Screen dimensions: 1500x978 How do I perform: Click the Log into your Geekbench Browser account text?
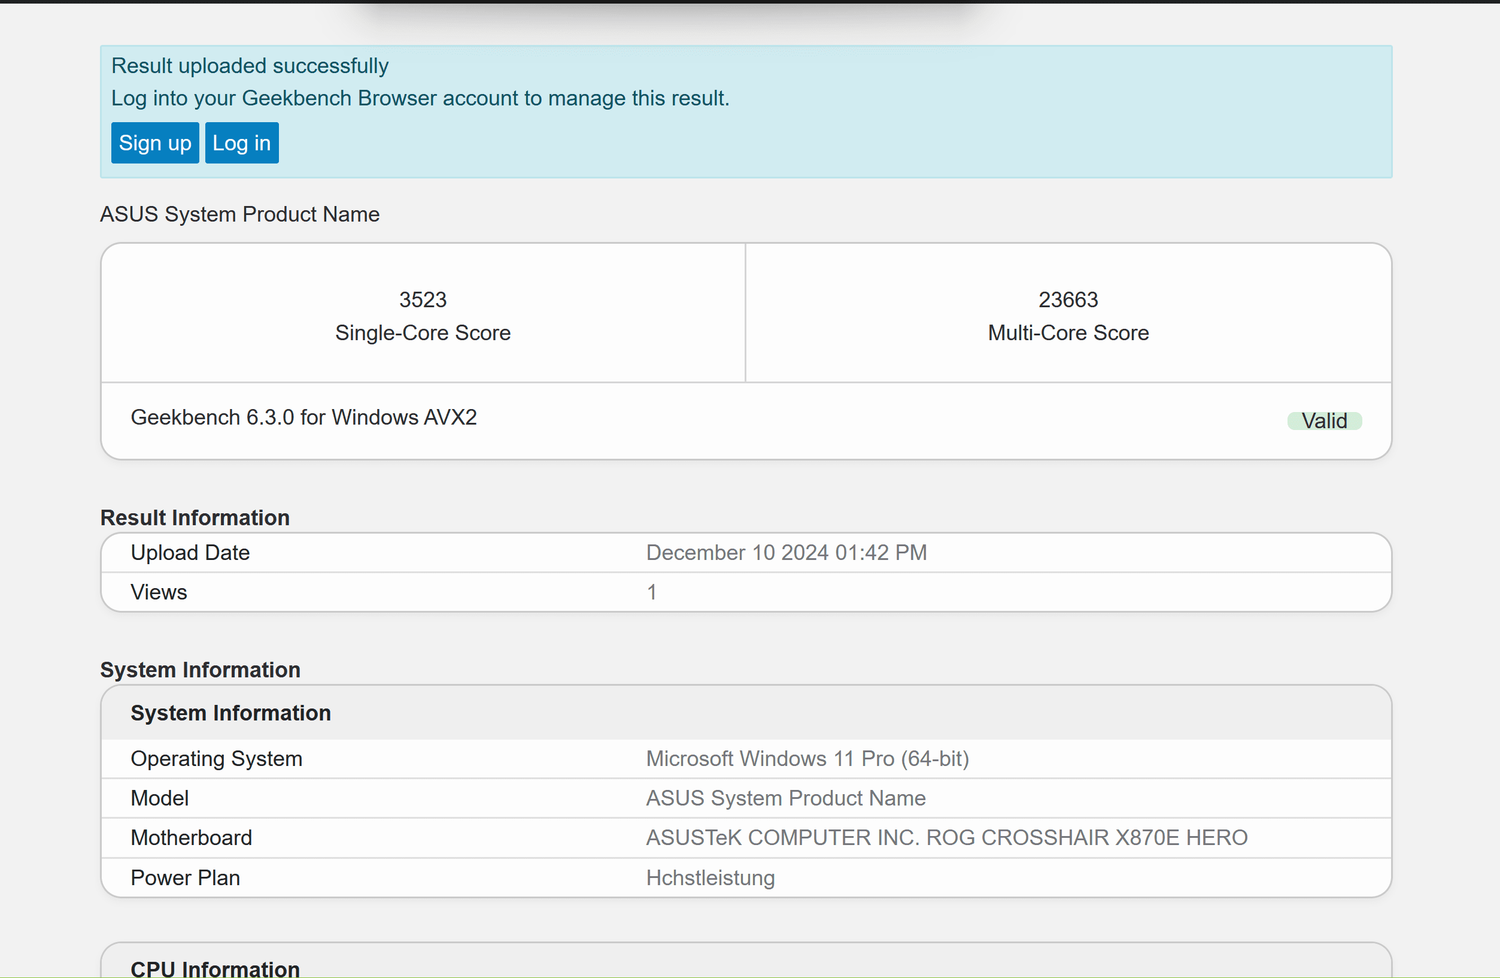tap(420, 98)
